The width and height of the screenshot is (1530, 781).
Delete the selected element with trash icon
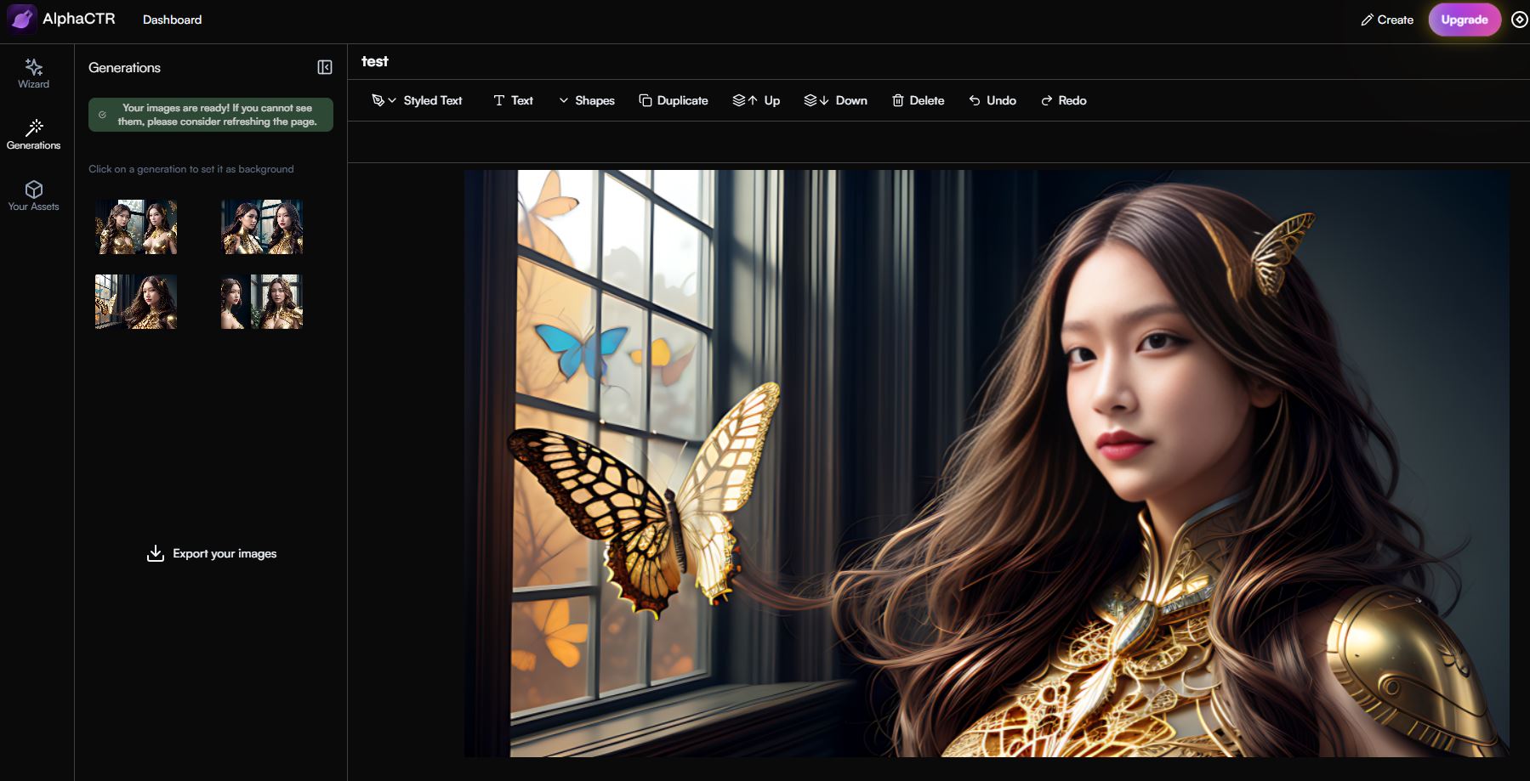pyautogui.click(x=918, y=100)
